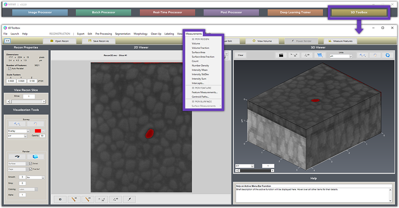Switch to Batch Processor module
Viewport: 399px width, 208px height.
point(104,12)
